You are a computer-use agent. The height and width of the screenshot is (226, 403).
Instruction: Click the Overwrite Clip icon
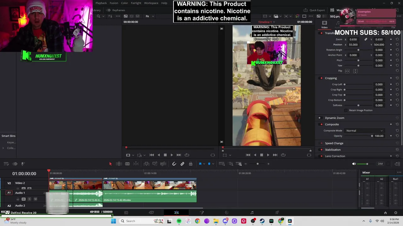155,164
